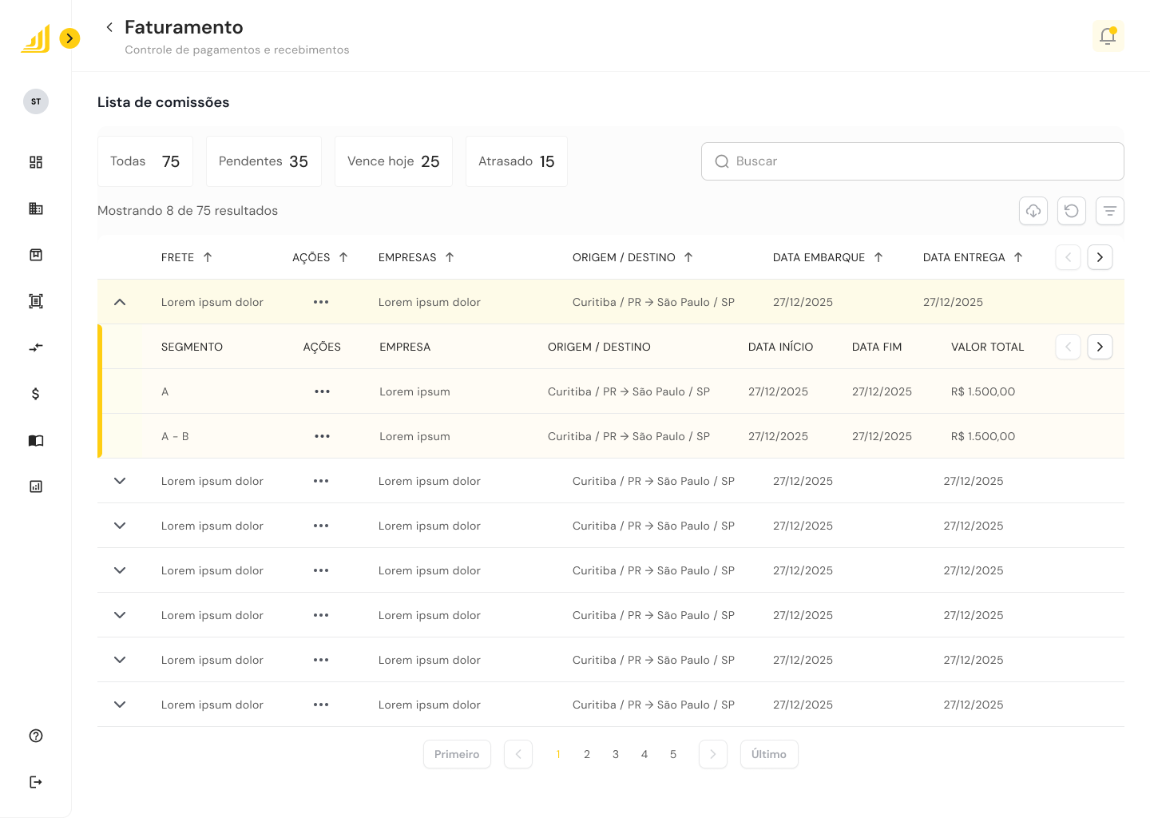The height and width of the screenshot is (818, 1150).
Task: Open the dollar sign billing sidebar icon
Action: click(36, 394)
